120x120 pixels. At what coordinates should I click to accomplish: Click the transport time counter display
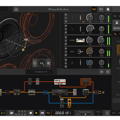pyautogui.click(x=63, y=113)
